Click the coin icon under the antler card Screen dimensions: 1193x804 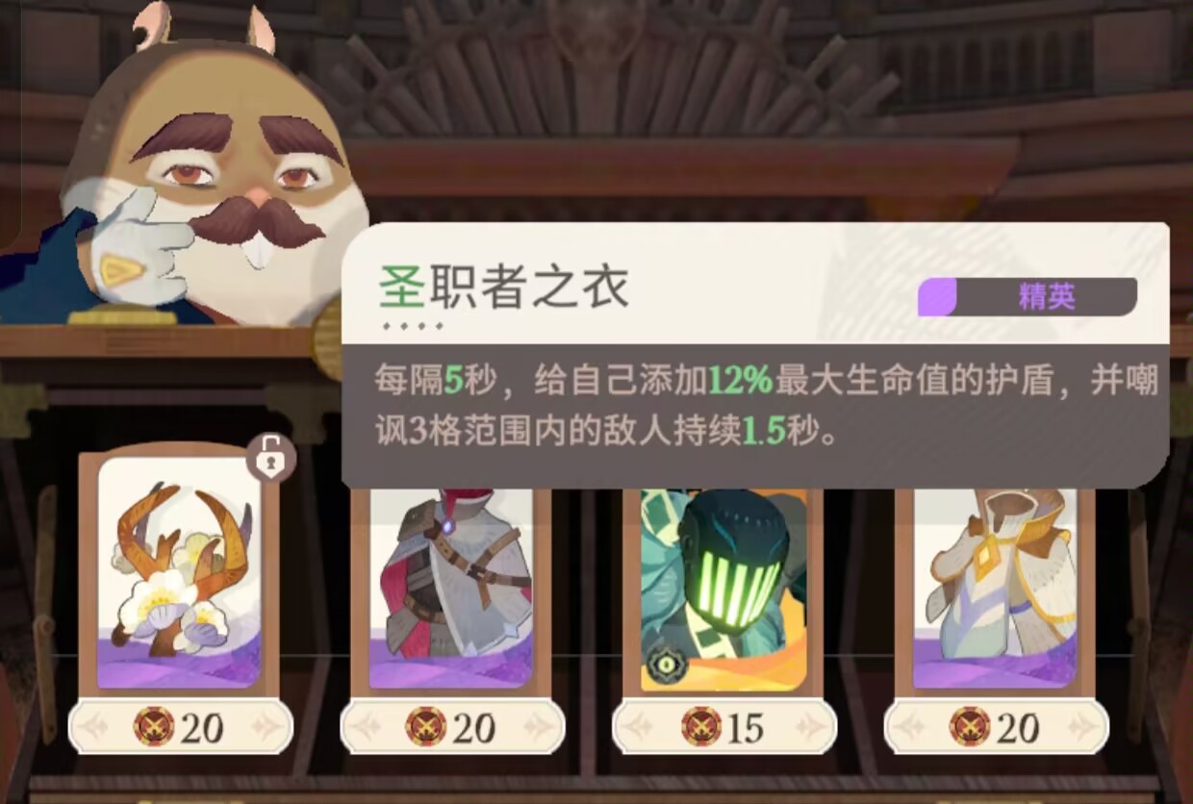[154, 727]
